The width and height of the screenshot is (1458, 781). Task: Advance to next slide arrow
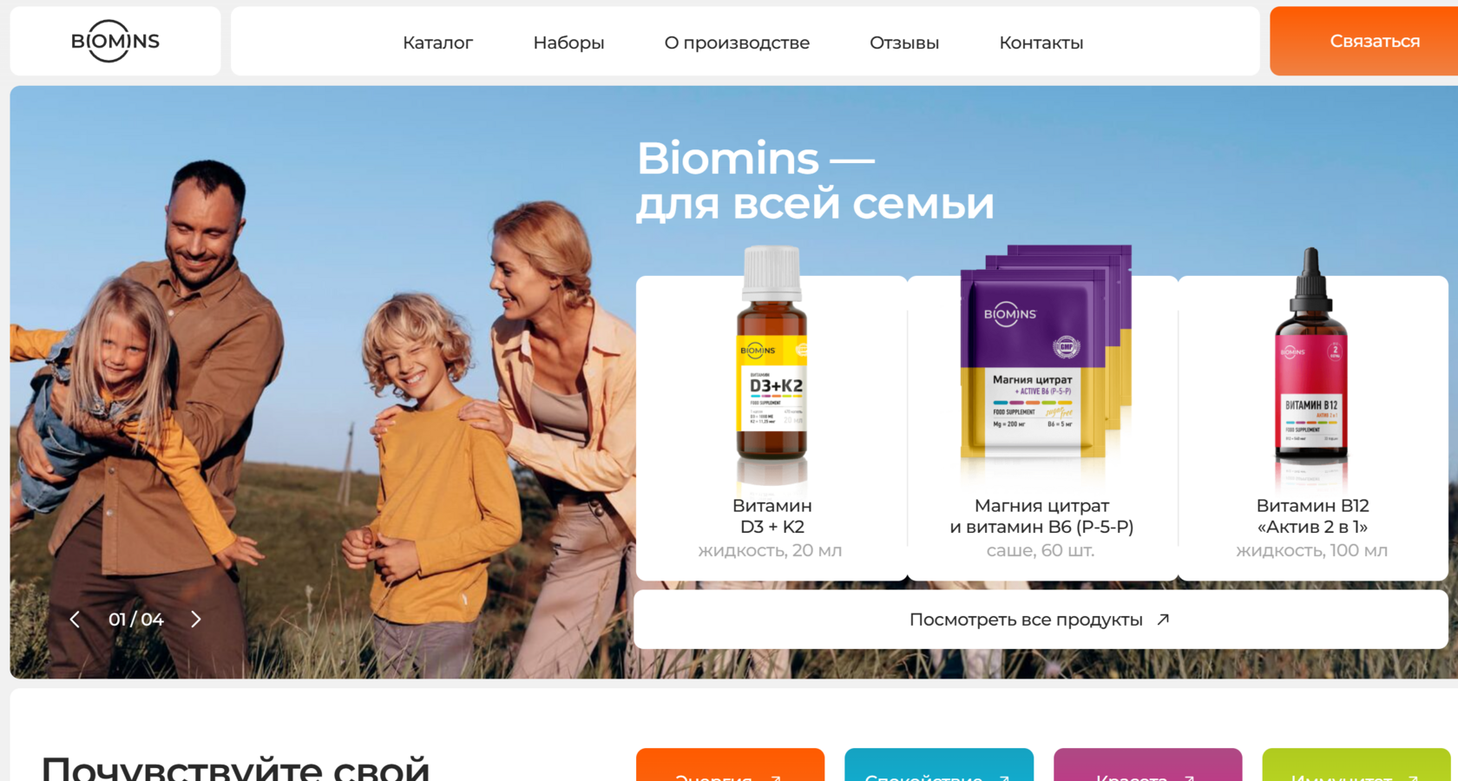coord(196,620)
